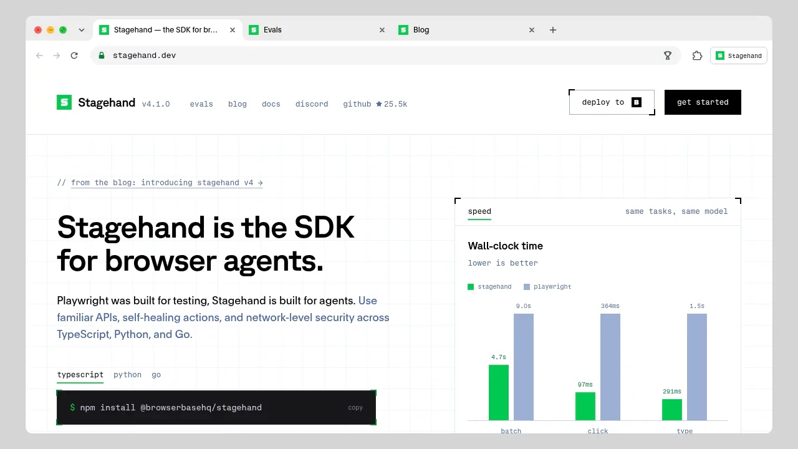Click the lock icon in address bar
This screenshot has width=798, height=449.
(102, 56)
